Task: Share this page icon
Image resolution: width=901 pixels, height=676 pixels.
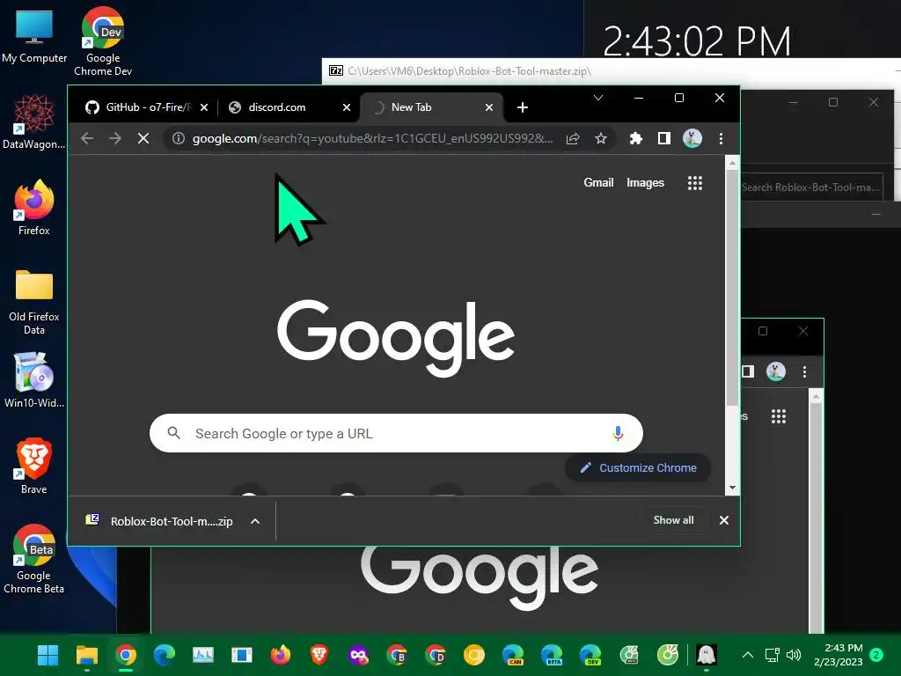Action: click(x=573, y=138)
